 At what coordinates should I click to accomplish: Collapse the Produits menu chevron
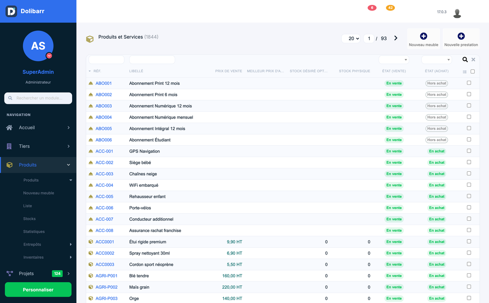click(x=68, y=165)
